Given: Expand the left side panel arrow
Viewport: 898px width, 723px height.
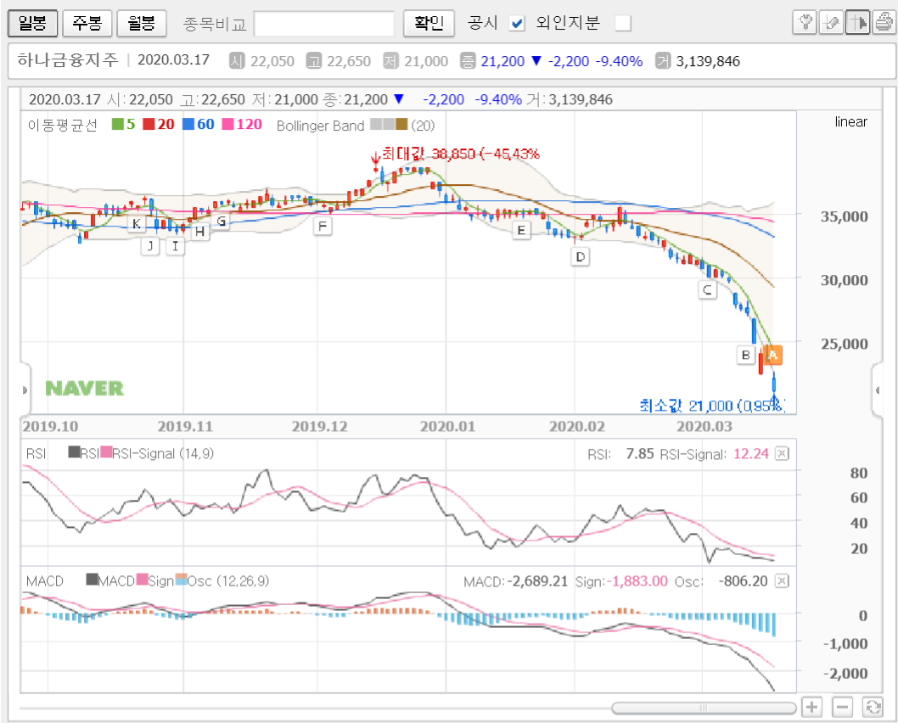Looking at the screenshot, I should point(25,390).
